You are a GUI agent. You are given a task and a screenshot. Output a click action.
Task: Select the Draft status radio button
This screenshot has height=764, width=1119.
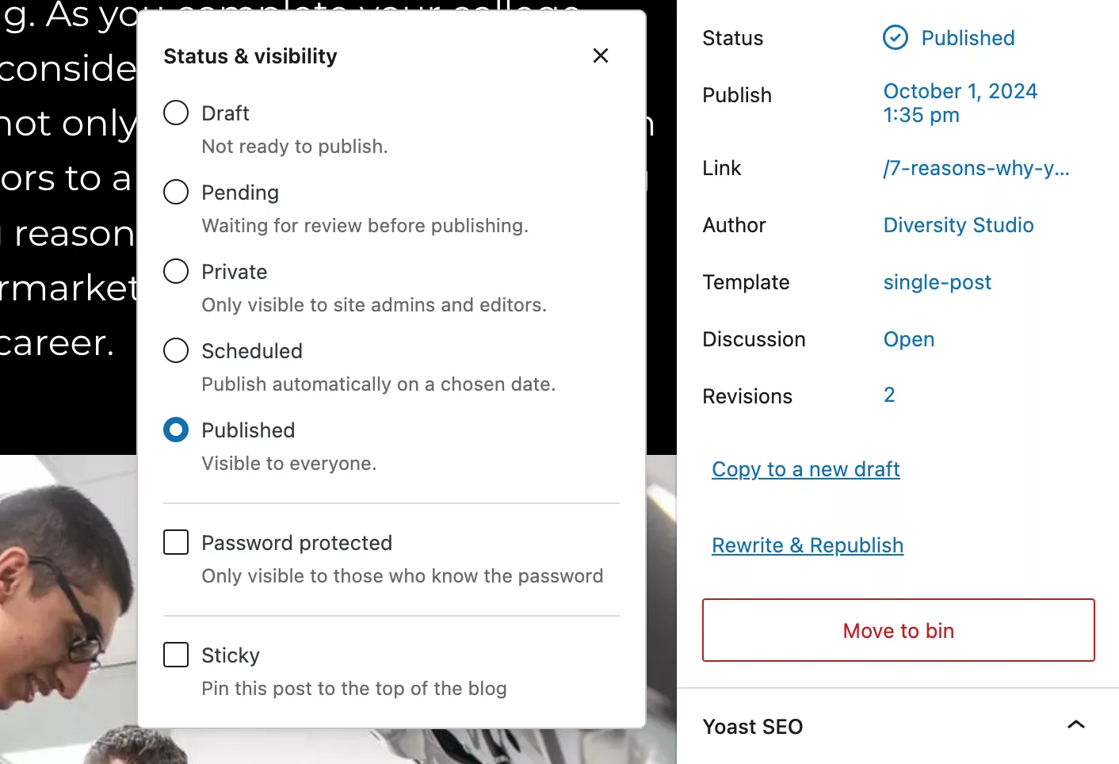[x=176, y=113]
